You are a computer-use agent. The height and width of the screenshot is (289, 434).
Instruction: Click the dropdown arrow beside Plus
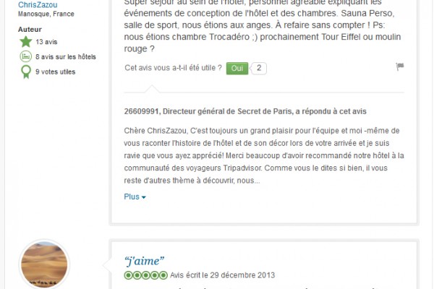coord(144,197)
